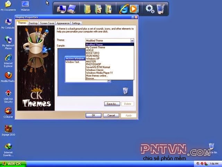Open the first folder icon in dock

point(87,9)
